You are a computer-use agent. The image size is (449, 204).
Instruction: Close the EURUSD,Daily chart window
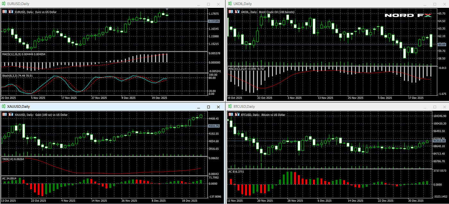[x=218, y=4]
